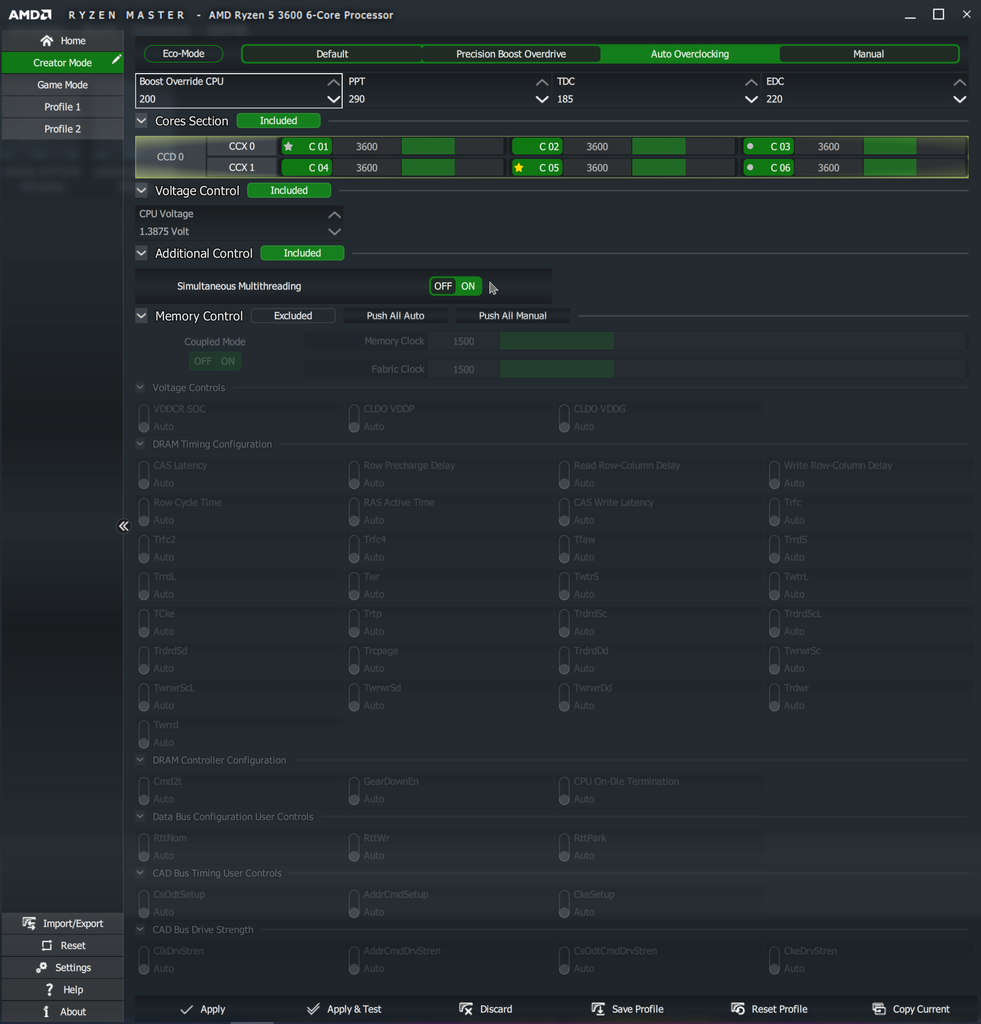Select Precision Boost Overdrive tab
The height and width of the screenshot is (1024, 981).
[511, 54]
